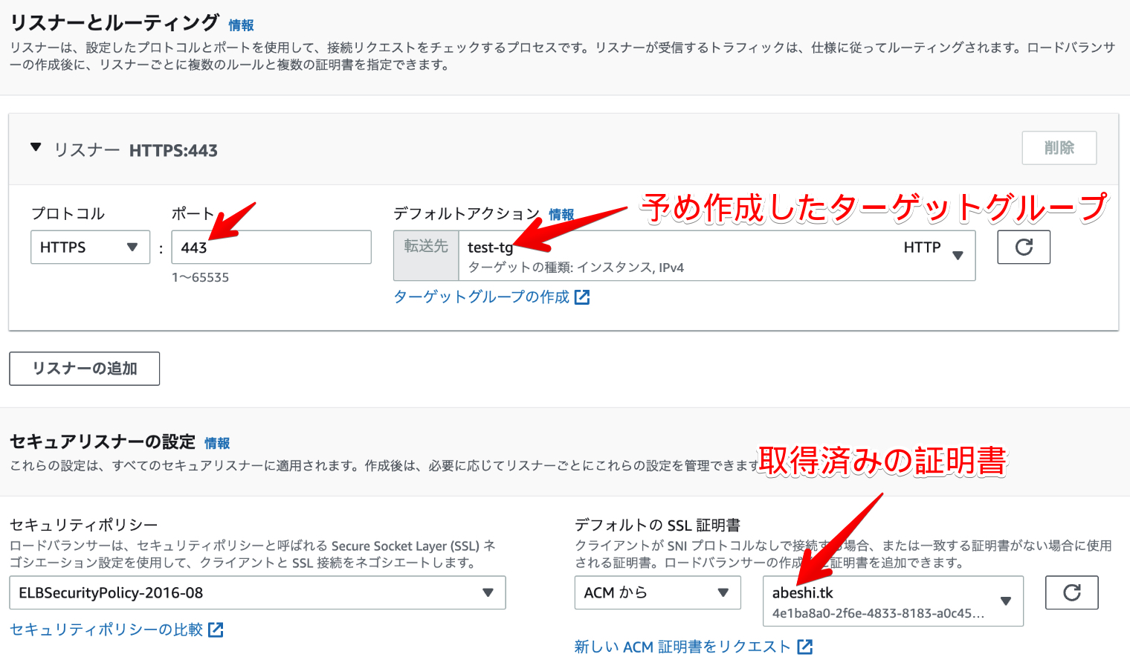Click external-link icon beside 新しい ACM 証明書をリクエスト

point(804,646)
